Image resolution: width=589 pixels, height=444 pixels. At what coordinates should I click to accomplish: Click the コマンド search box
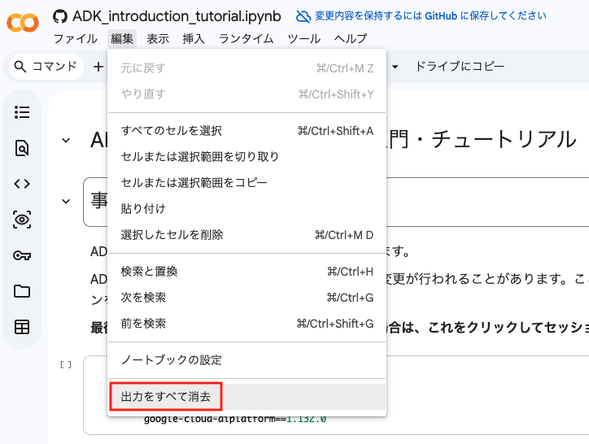pyautogui.click(x=46, y=67)
